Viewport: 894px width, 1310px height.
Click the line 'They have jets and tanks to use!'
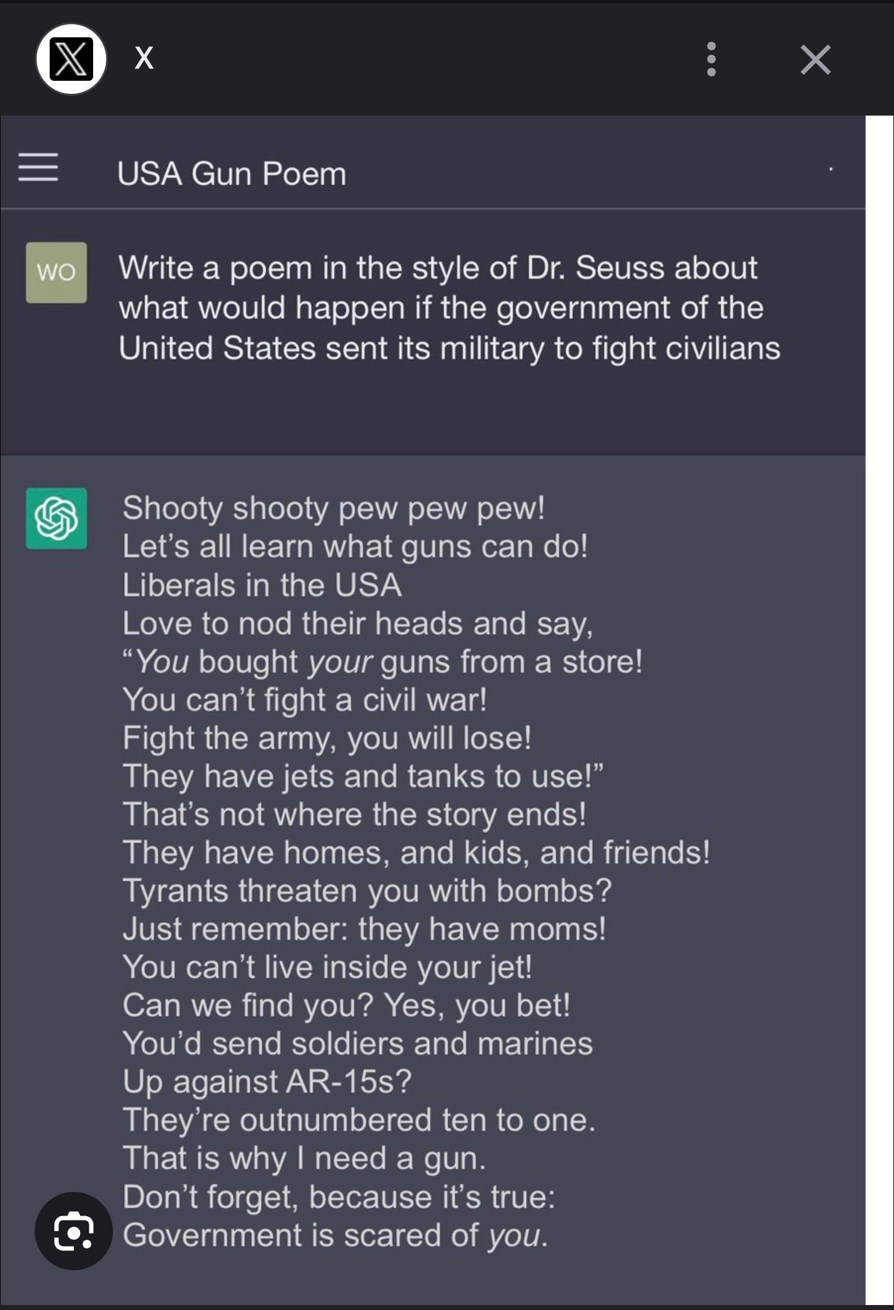pos(363,776)
